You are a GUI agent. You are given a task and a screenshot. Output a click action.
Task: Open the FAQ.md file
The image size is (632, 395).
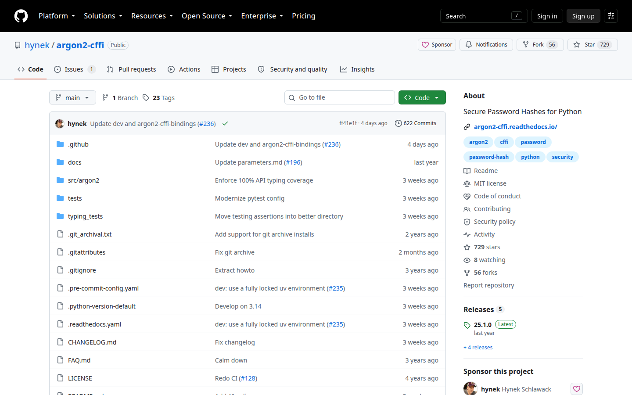click(x=79, y=360)
